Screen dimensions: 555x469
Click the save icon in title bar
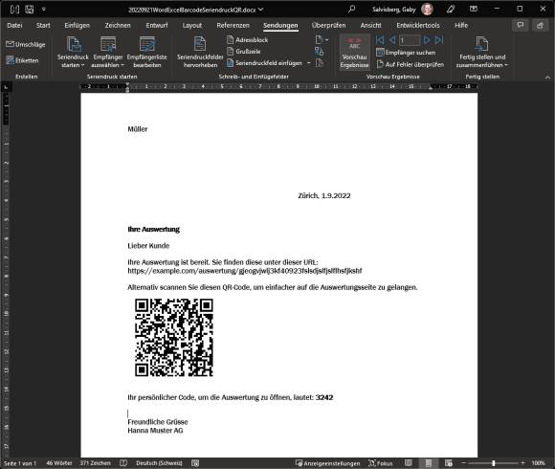[x=30, y=10]
